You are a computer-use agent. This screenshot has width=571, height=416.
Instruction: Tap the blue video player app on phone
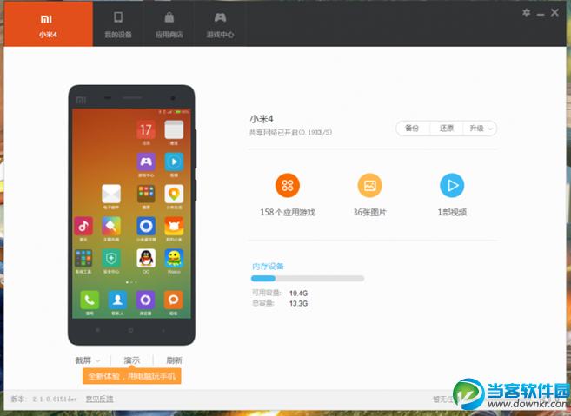click(x=174, y=162)
